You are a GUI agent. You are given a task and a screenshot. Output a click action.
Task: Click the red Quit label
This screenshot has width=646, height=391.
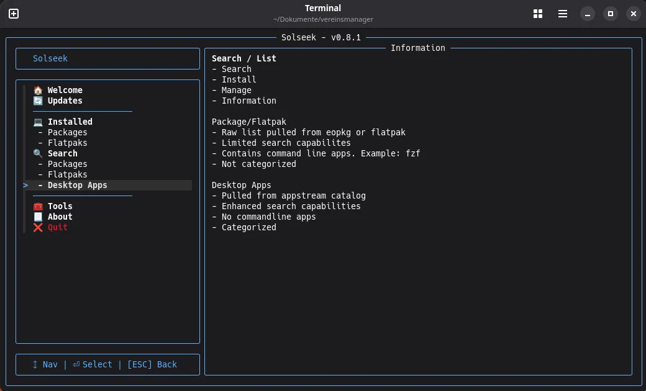58,227
